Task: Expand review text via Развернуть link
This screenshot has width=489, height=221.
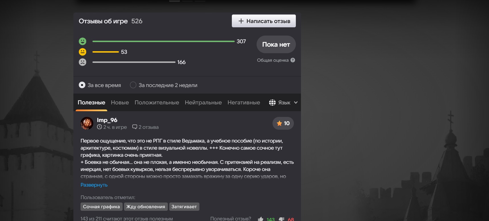Action: point(94,185)
